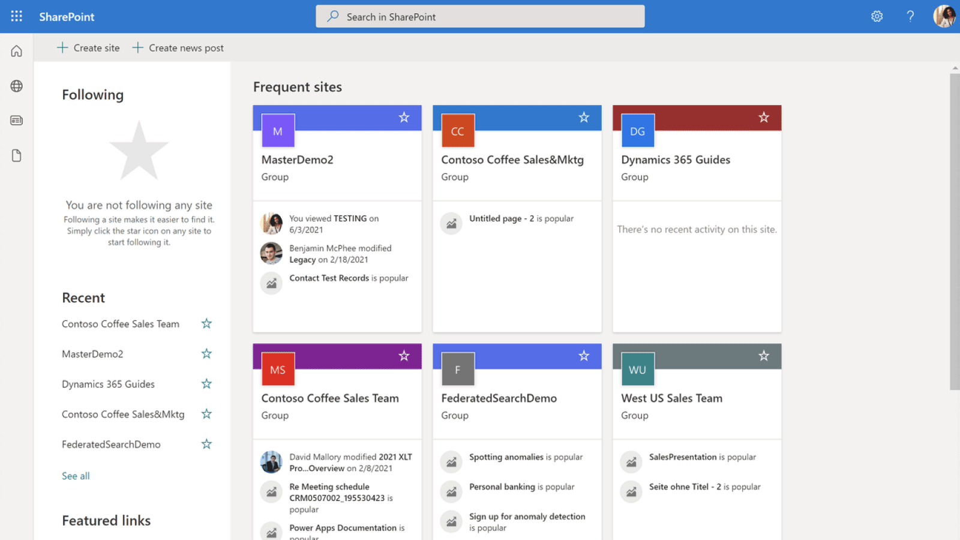The width and height of the screenshot is (960, 540).
Task: Open the CC site logo tile
Action: [458, 131]
